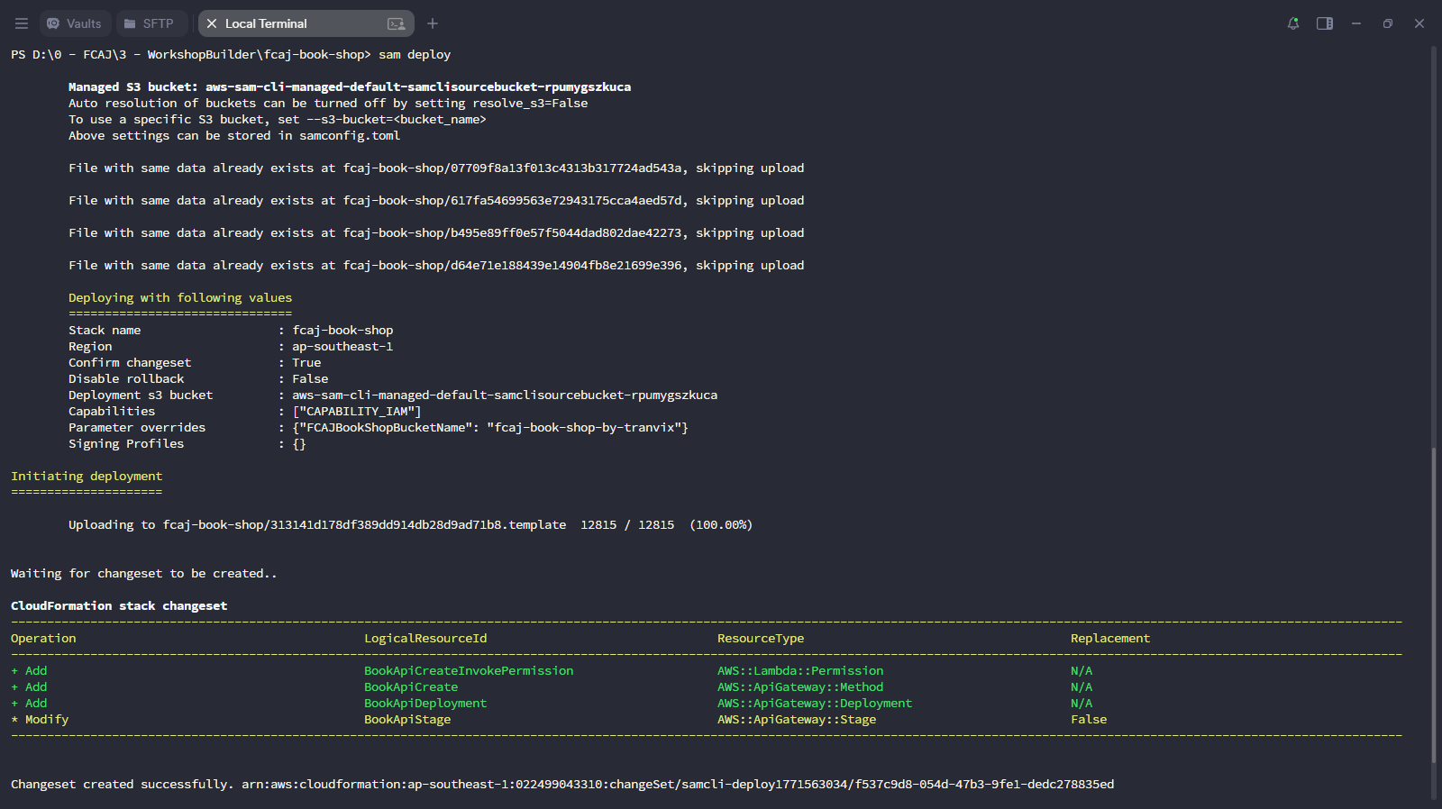Click the 'LogicalResourceId' column header
Viewport: 1442px width, 809px height.
tap(425, 639)
